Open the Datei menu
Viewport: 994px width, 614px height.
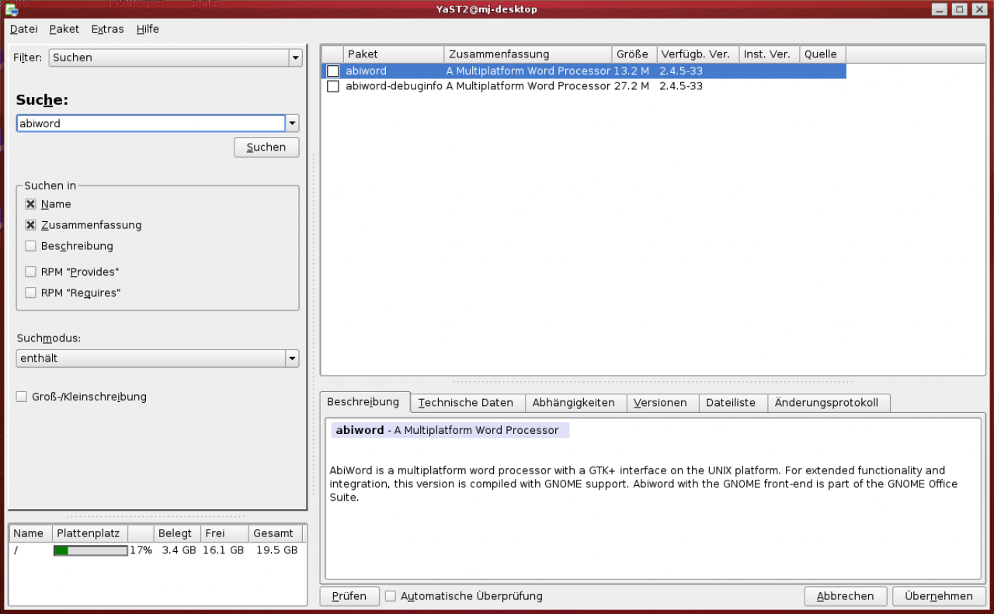click(23, 29)
